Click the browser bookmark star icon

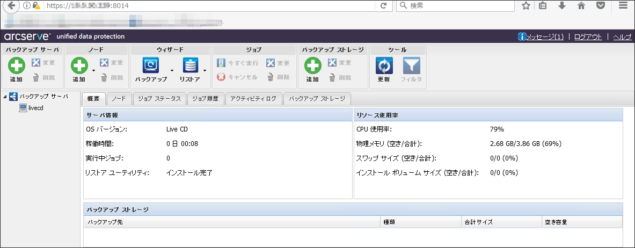tap(525, 6)
